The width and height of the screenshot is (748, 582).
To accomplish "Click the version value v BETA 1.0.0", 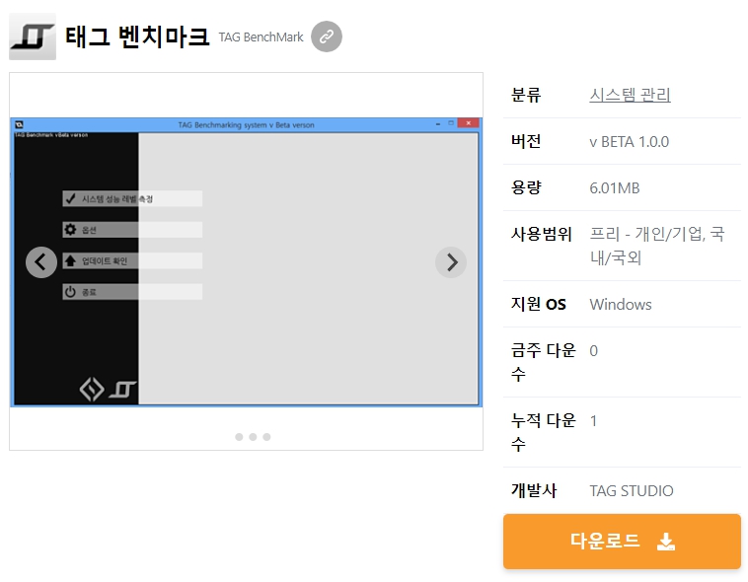I will 630,142.
